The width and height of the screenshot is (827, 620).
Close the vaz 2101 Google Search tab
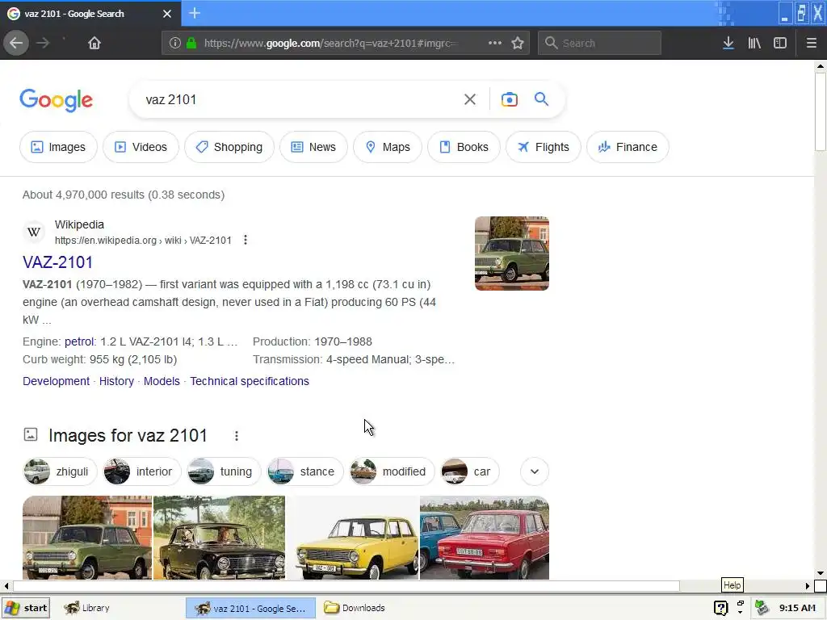click(x=166, y=14)
